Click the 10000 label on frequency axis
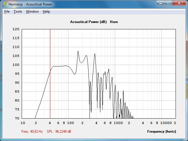188x141 pixels. (166, 123)
